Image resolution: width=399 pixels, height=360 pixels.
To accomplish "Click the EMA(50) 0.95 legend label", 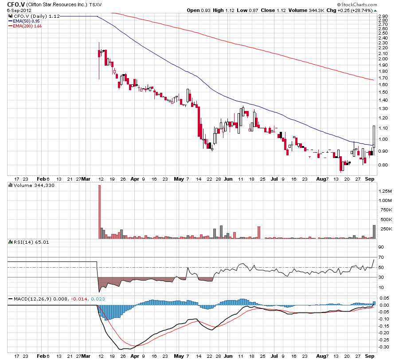I will coord(26,21).
